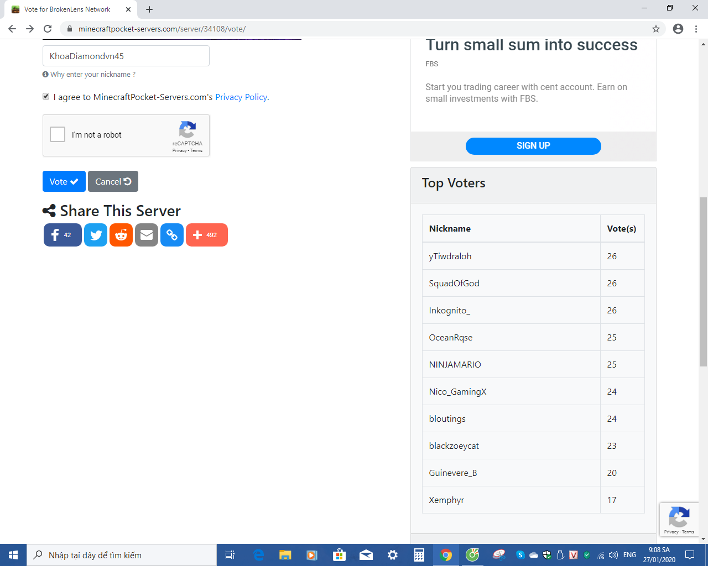Open more share options plus icon
The width and height of the screenshot is (708, 566).
[x=207, y=235]
